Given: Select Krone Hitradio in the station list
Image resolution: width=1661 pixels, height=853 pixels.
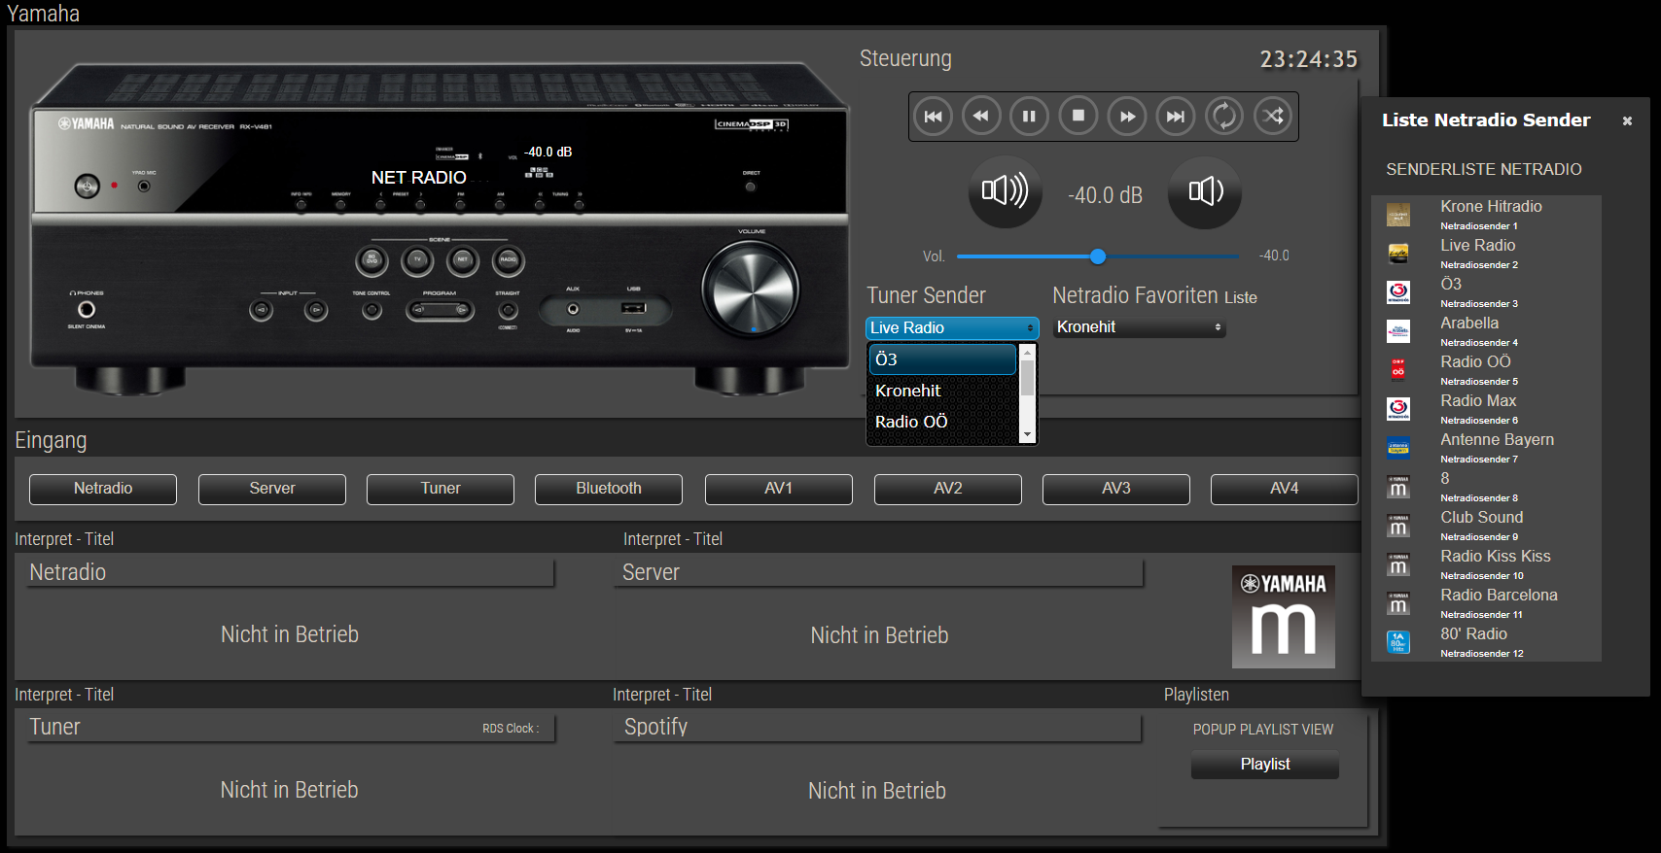Looking at the screenshot, I should [1486, 215].
